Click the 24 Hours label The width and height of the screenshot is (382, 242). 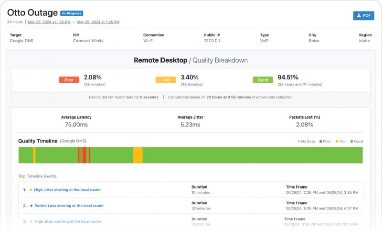(x=15, y=22)
